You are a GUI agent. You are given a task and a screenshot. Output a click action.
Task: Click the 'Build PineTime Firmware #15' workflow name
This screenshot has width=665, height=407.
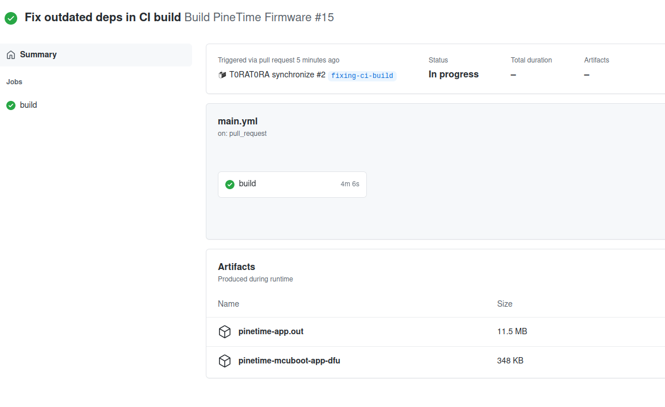(259, 17)
